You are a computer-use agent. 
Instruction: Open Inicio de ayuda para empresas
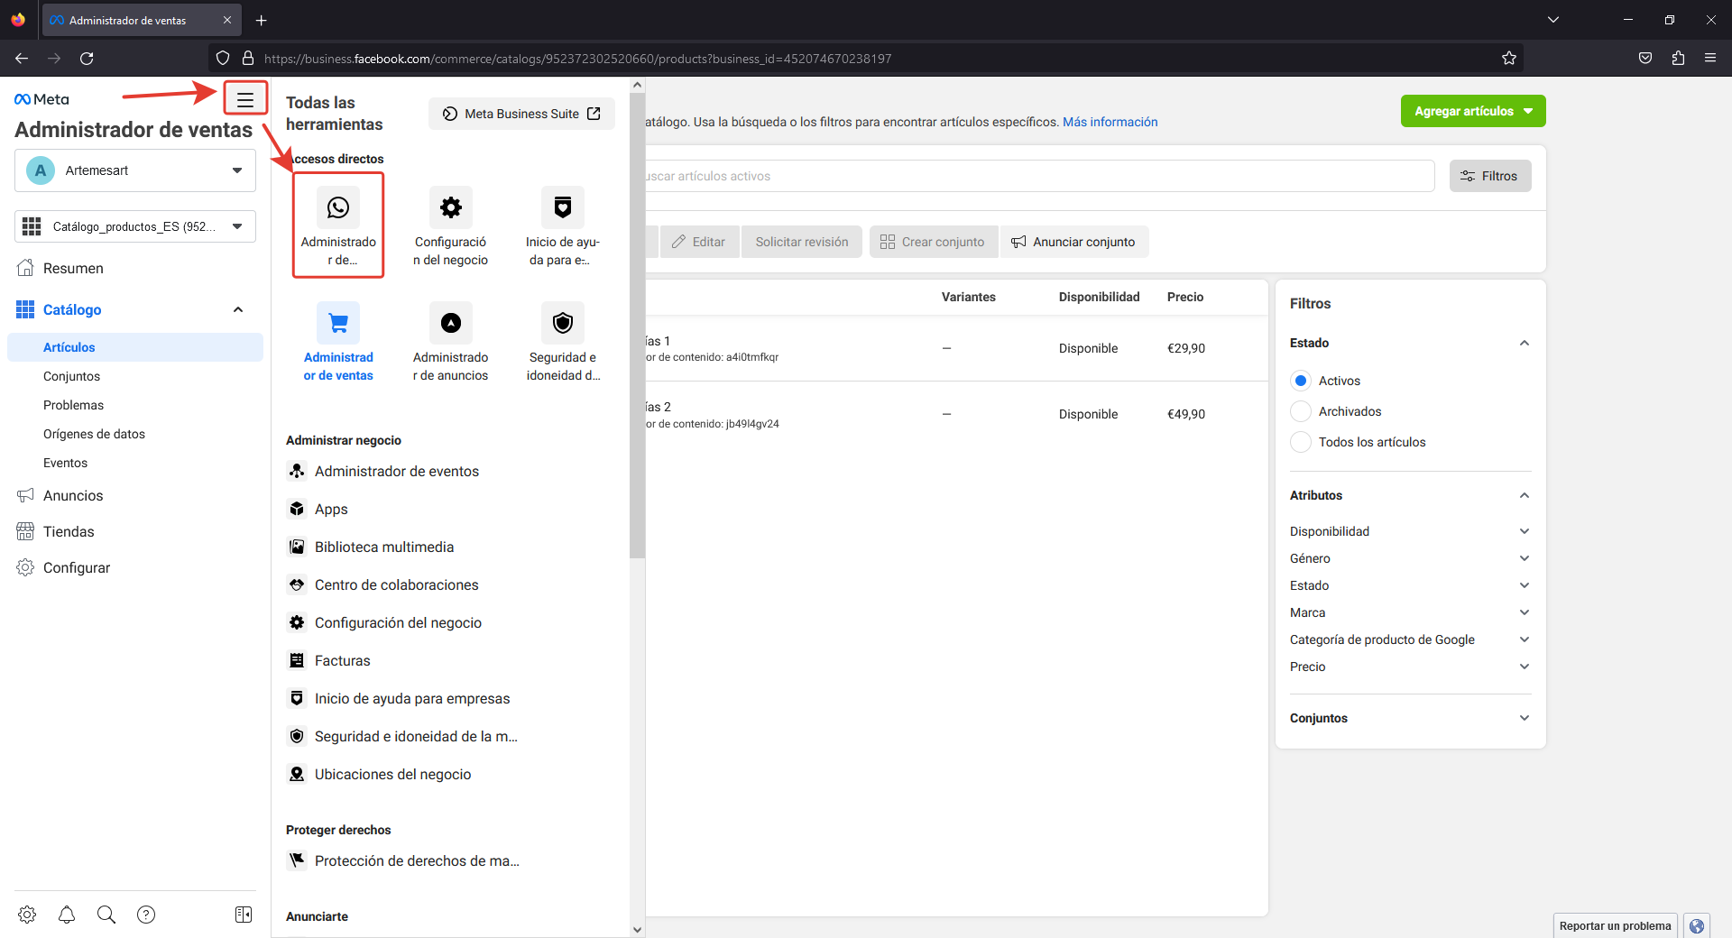[x=398, y=698]
